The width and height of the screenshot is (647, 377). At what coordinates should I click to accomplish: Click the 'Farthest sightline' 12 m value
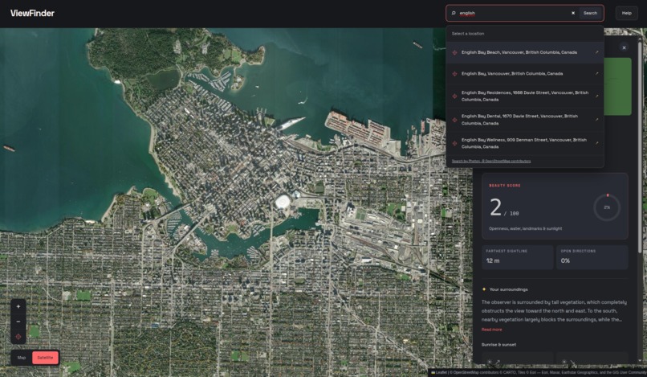[x=493, y=260]
